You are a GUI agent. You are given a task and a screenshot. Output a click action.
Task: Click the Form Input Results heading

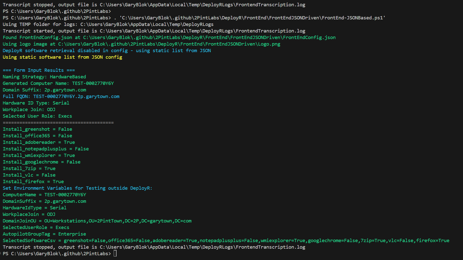click(39, 70)
